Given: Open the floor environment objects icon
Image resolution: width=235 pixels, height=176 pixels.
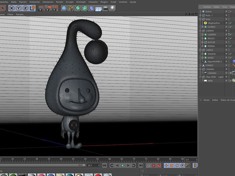Looking at the screenshot, I should coord(99,9).
